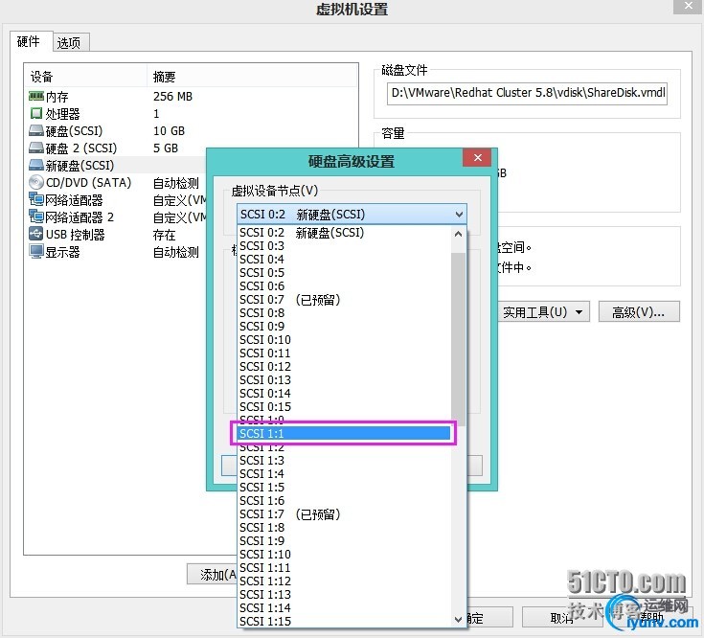Screen dimensions: 704x638
Task: Choose SCSI 0:8 in the list
Action: (x=344, y=313)
